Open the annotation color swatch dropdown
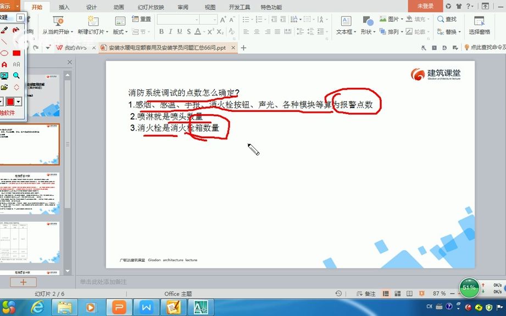This screenshot has width=506, height=316. coord(17,100)
